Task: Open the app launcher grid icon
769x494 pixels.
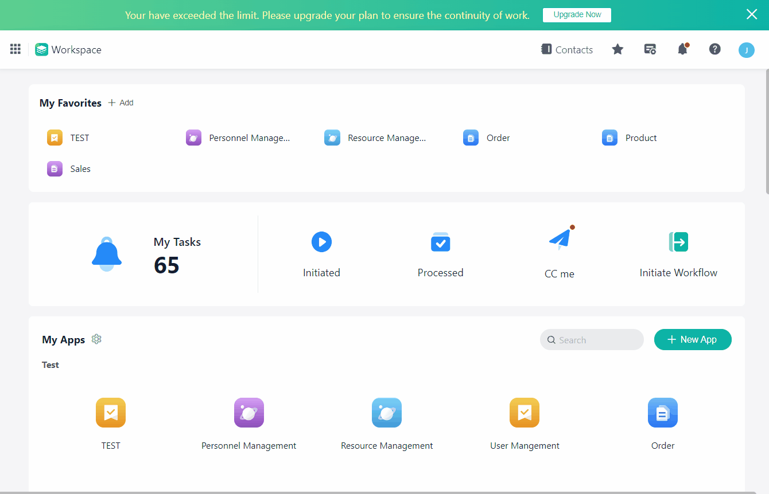Action: pos(15,49)
